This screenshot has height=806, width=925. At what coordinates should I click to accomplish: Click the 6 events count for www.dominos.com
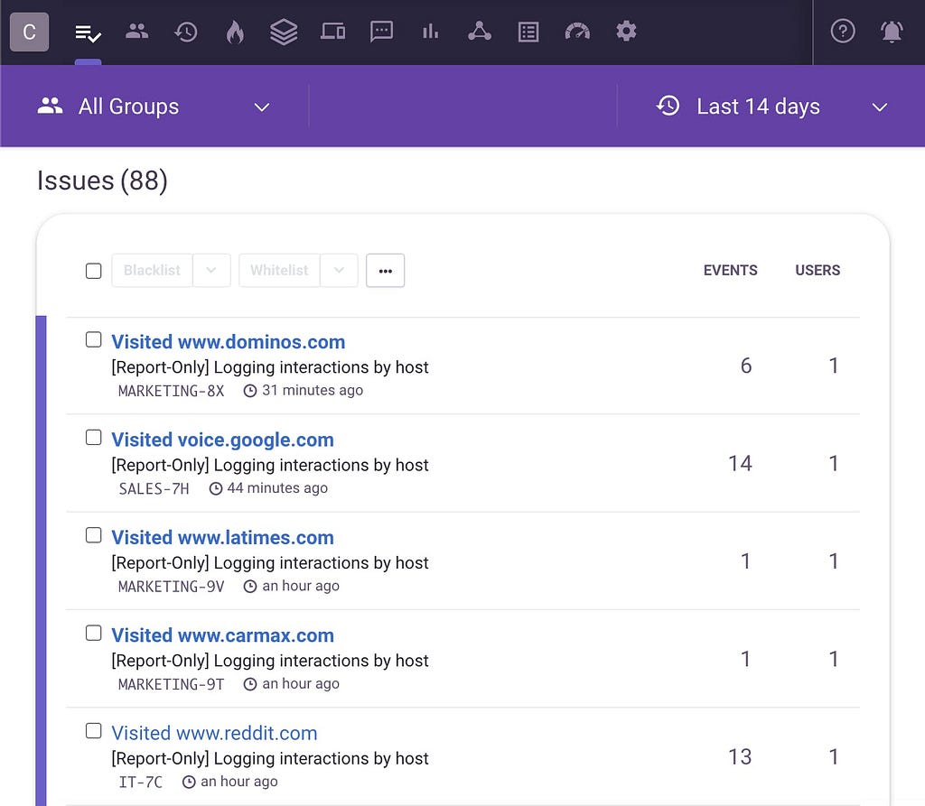pos(746,366)
